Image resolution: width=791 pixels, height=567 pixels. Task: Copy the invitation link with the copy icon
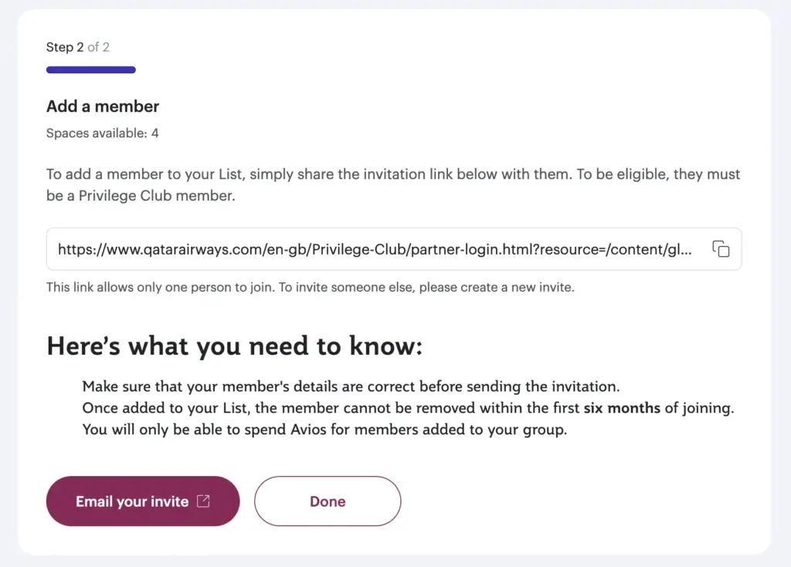pos(721,249)
